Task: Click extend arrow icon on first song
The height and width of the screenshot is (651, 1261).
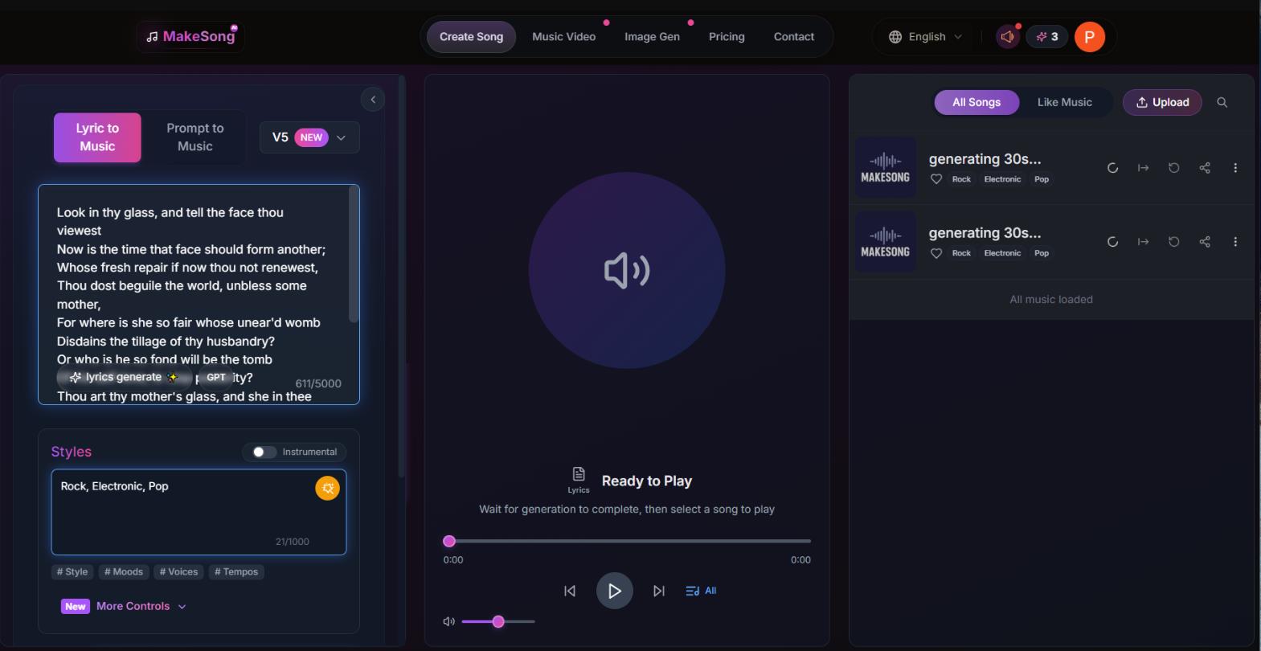Action: pos(1143,168)
